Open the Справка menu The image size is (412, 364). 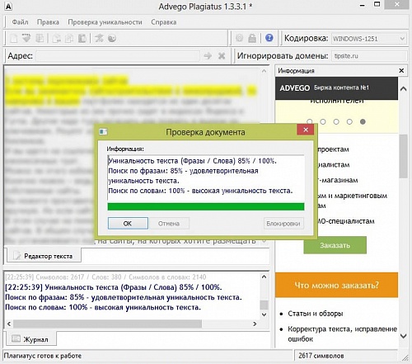(x=164, y=22)
